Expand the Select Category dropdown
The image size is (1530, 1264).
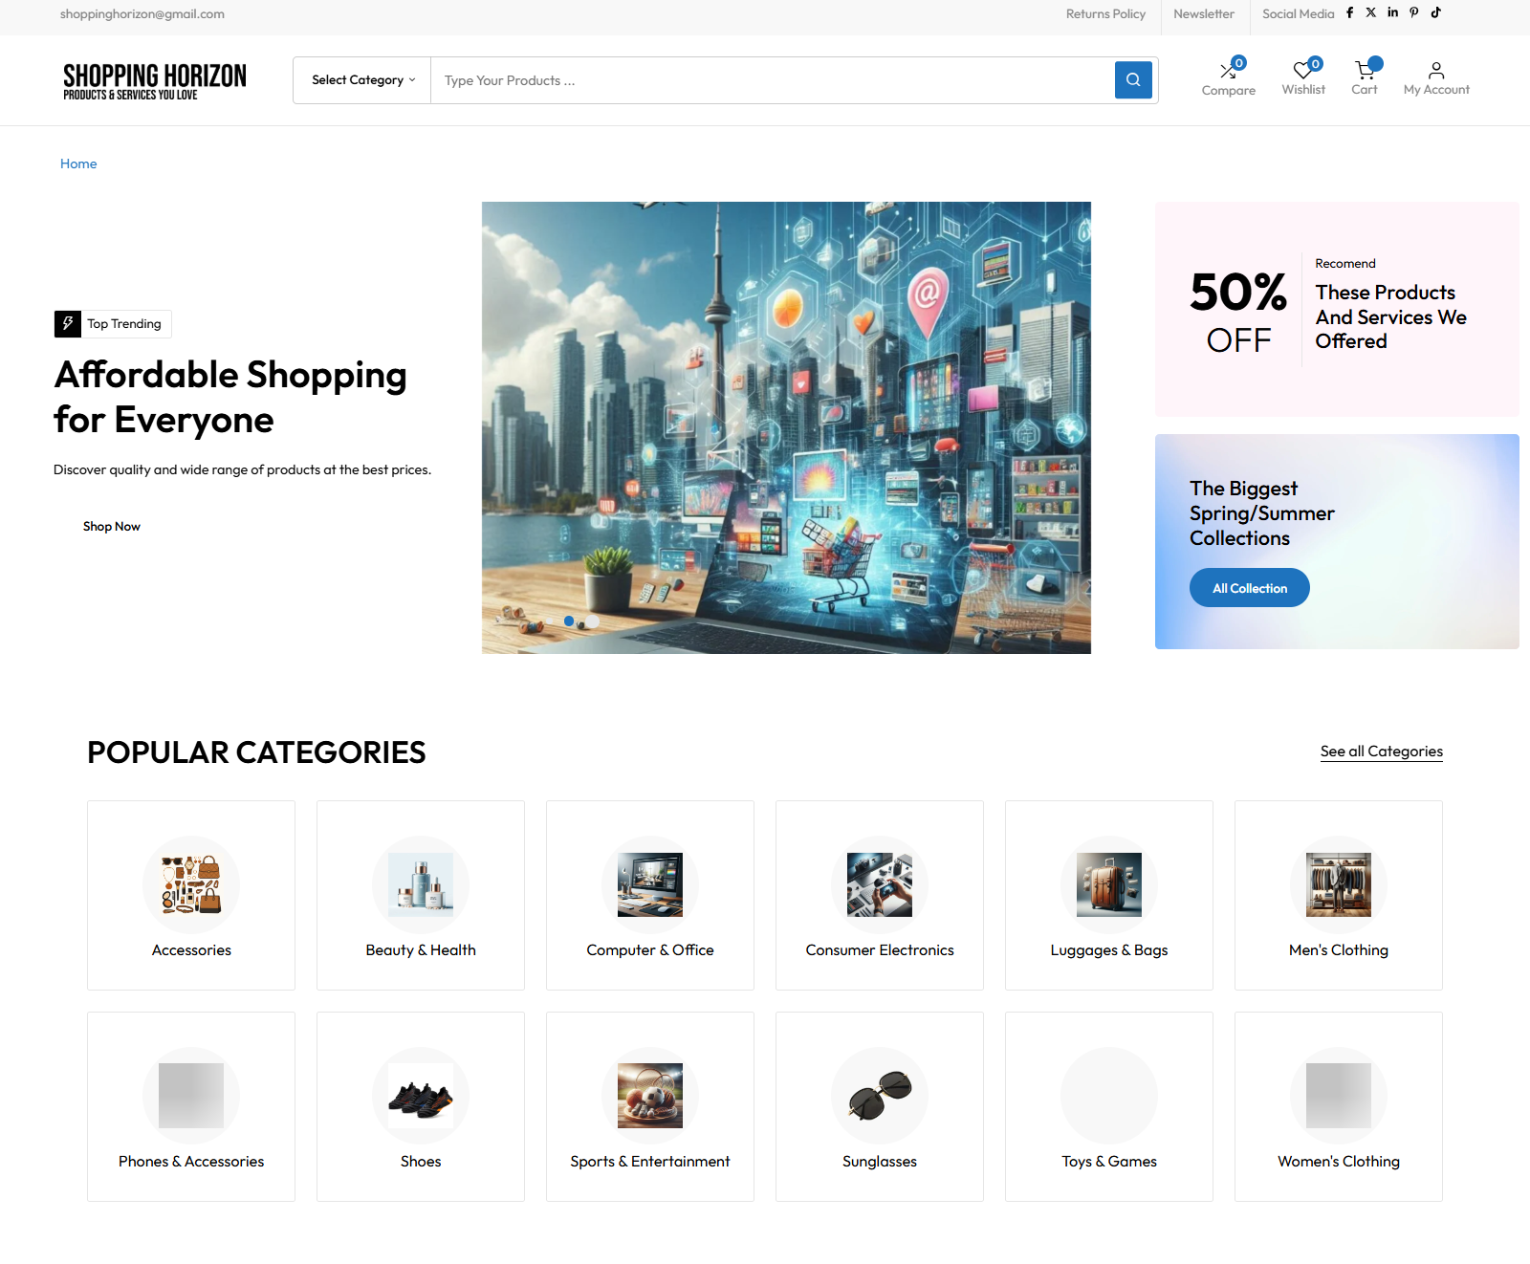point(361,80)
